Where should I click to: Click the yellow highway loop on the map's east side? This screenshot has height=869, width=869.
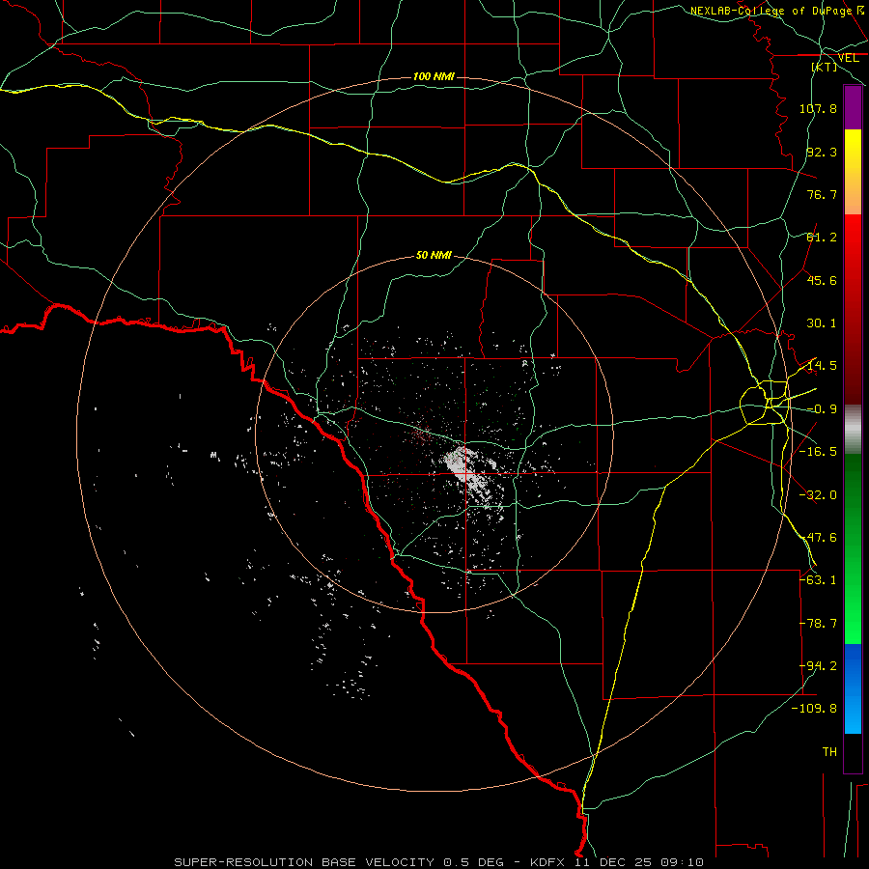pos(765,403)
